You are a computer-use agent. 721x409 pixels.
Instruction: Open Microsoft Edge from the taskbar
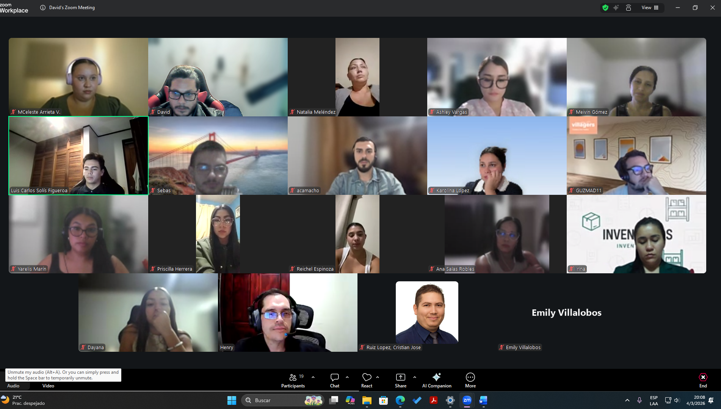point(400,400)
